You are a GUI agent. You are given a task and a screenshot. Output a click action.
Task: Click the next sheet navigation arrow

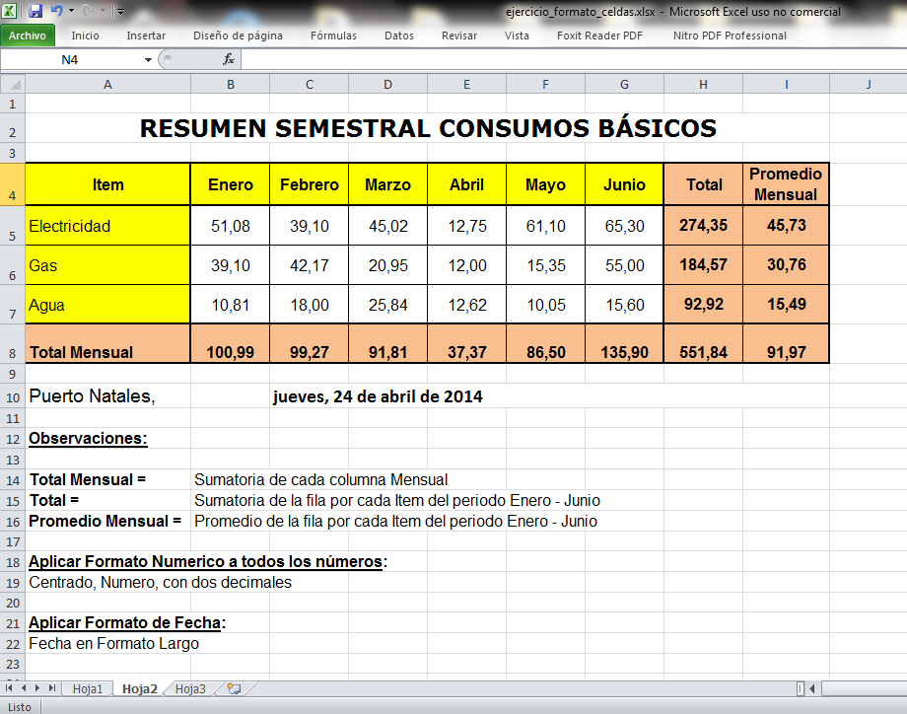[x=36, y=688]
